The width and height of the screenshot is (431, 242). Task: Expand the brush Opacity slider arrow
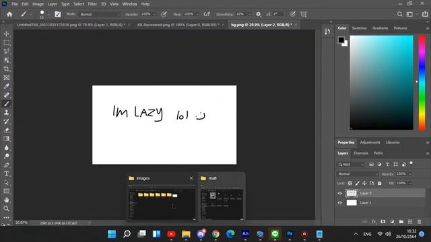click(x=154, y=14)
